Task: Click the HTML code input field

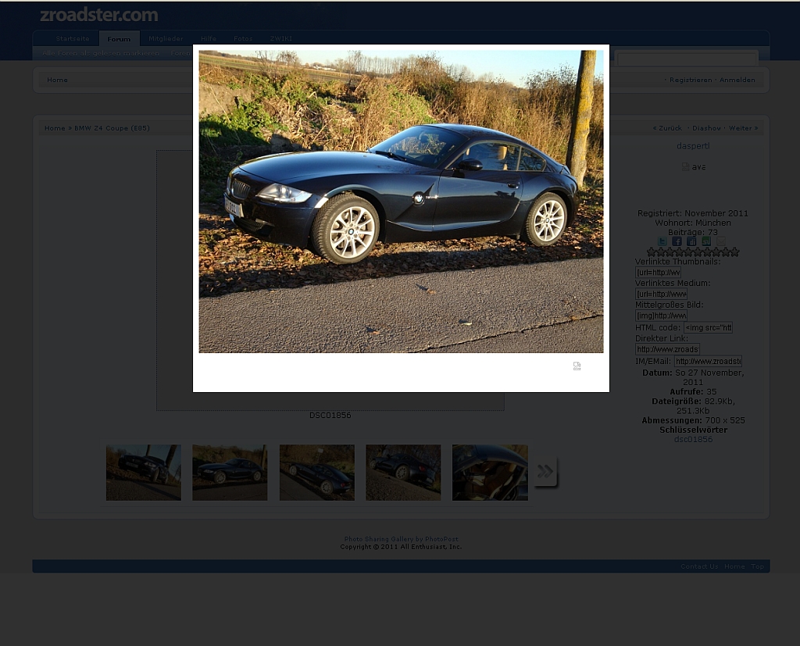Action: pyautogui.click(x=708, y=327)
